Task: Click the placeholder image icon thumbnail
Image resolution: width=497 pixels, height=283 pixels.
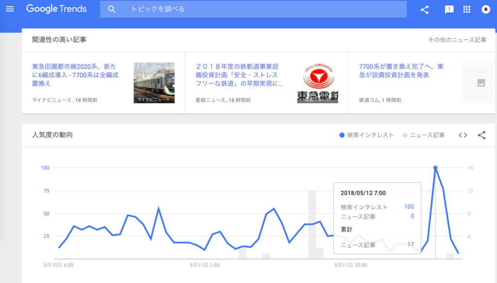Action: 481,83
